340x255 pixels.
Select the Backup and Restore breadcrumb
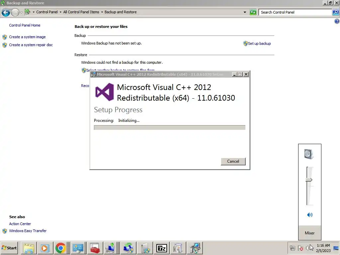(121, 12)
